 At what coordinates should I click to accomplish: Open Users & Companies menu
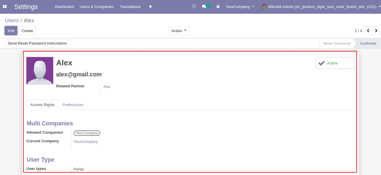point(97,7)
